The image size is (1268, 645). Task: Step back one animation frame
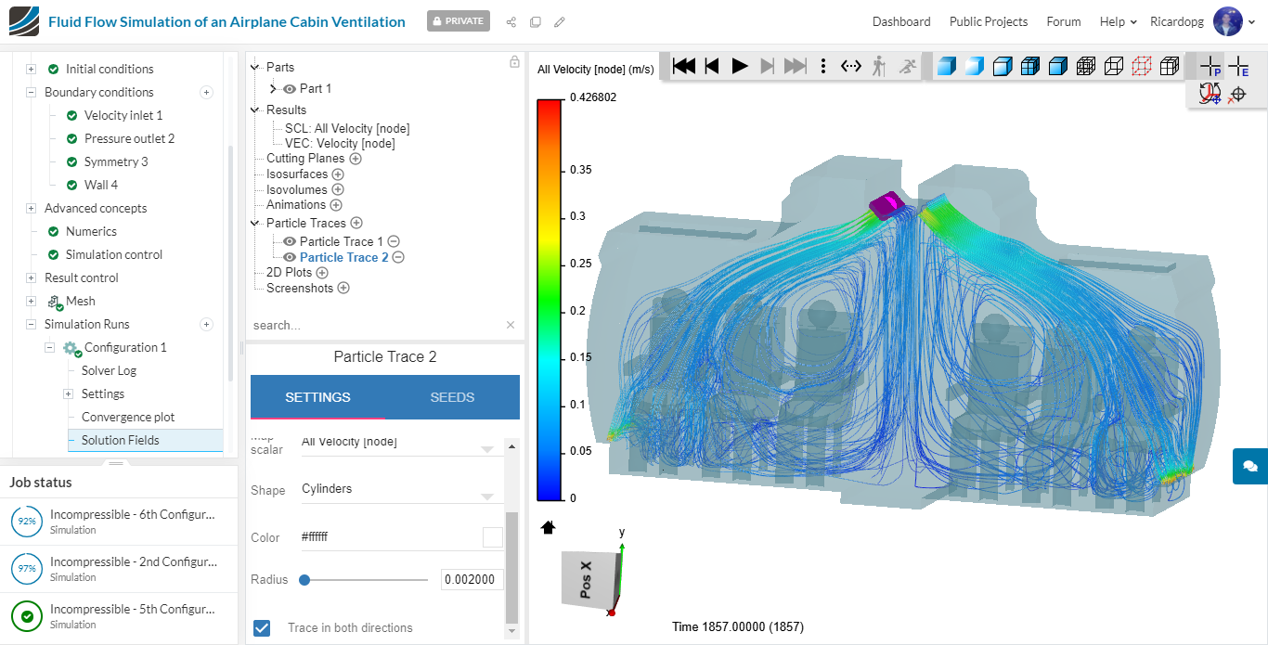click(712, 66)
